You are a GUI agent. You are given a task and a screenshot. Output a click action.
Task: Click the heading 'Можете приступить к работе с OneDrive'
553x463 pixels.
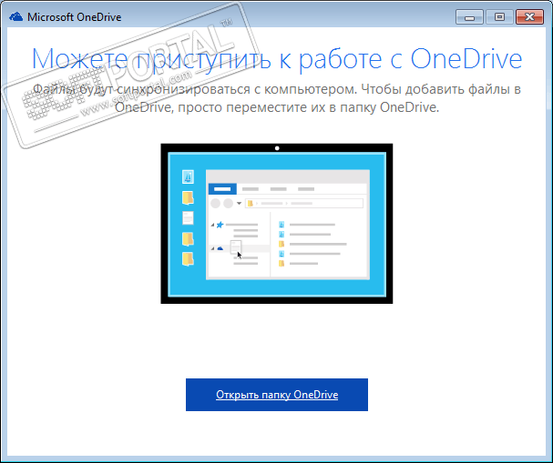pyautogui.click(x=277, y=59)
